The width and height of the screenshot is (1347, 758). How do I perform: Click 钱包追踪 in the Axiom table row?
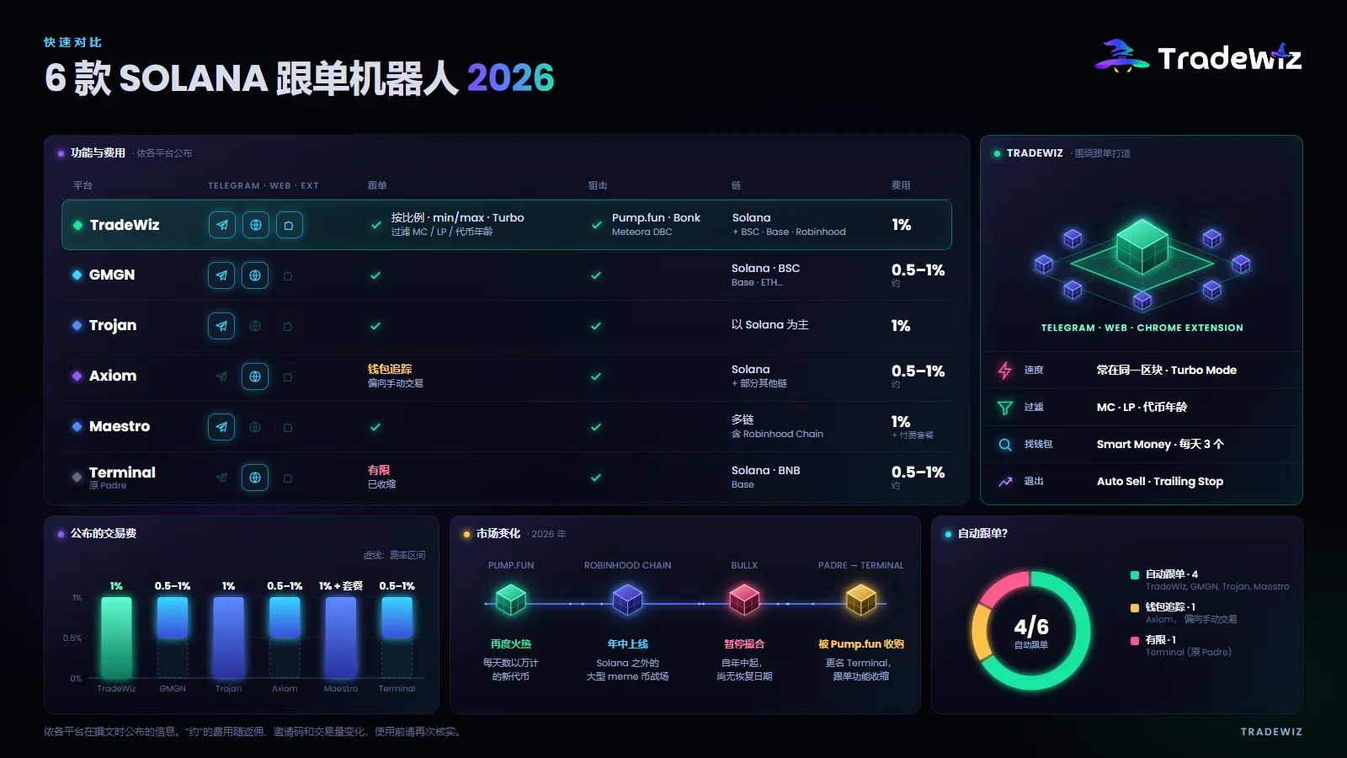pyautogui.click(x=390, y=369)
